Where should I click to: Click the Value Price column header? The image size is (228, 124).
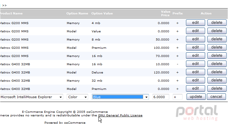coord(165,14)
